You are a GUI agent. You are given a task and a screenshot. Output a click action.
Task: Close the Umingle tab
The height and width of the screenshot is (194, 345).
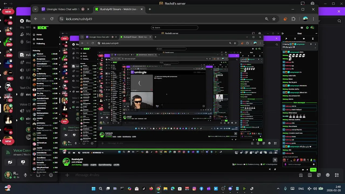(x=88, y=9)
